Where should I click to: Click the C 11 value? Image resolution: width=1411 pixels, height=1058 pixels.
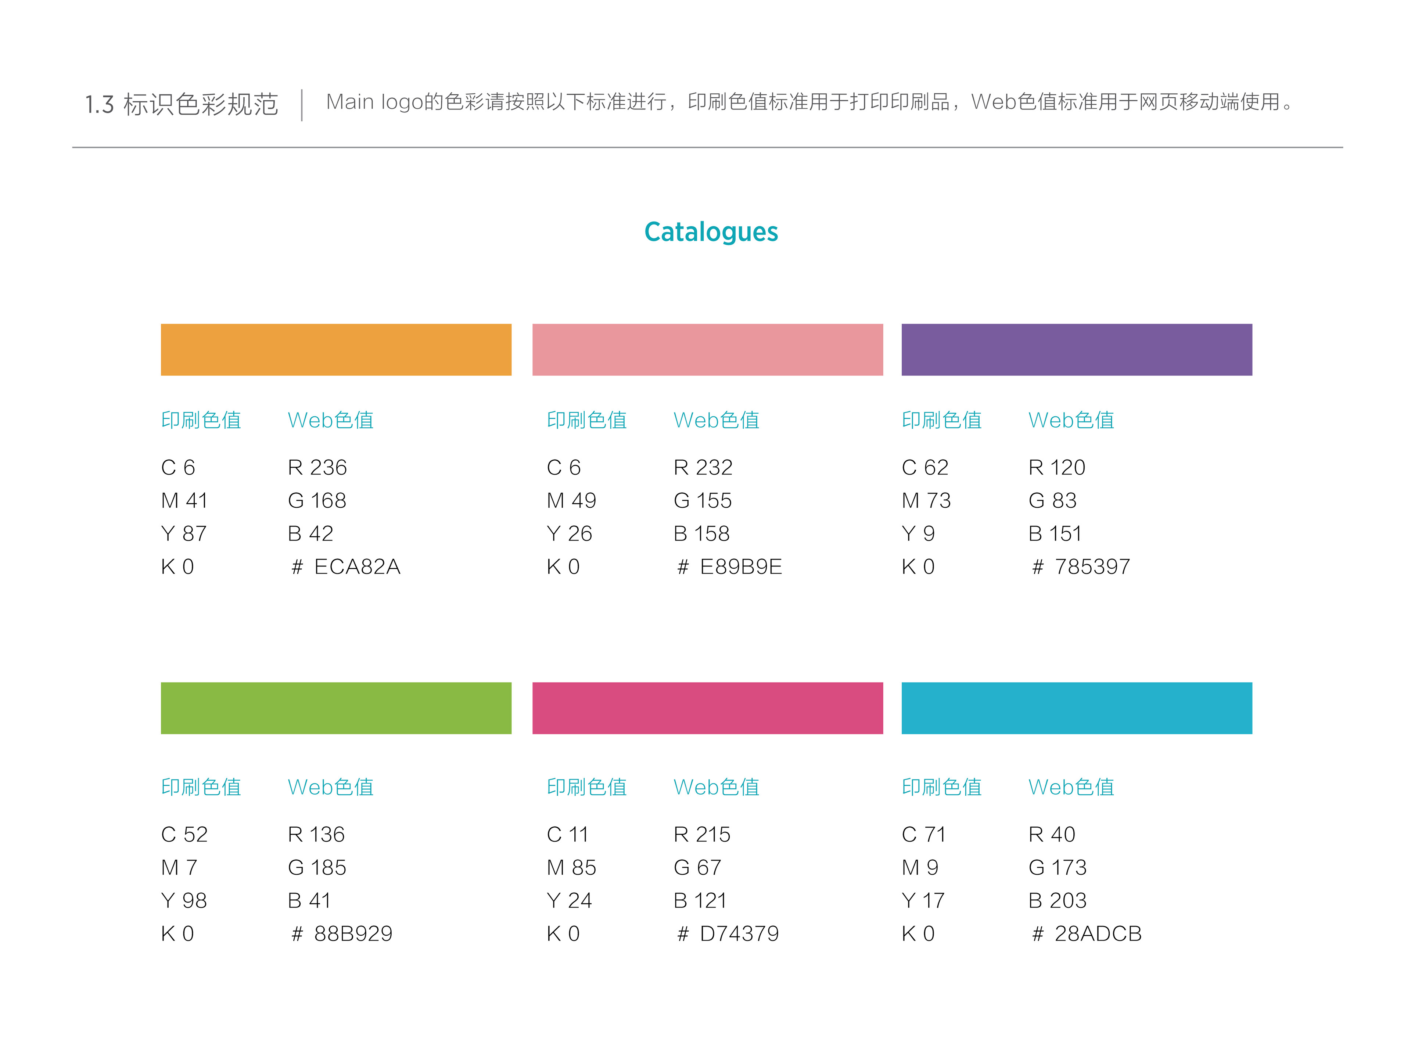click(568, 834)
